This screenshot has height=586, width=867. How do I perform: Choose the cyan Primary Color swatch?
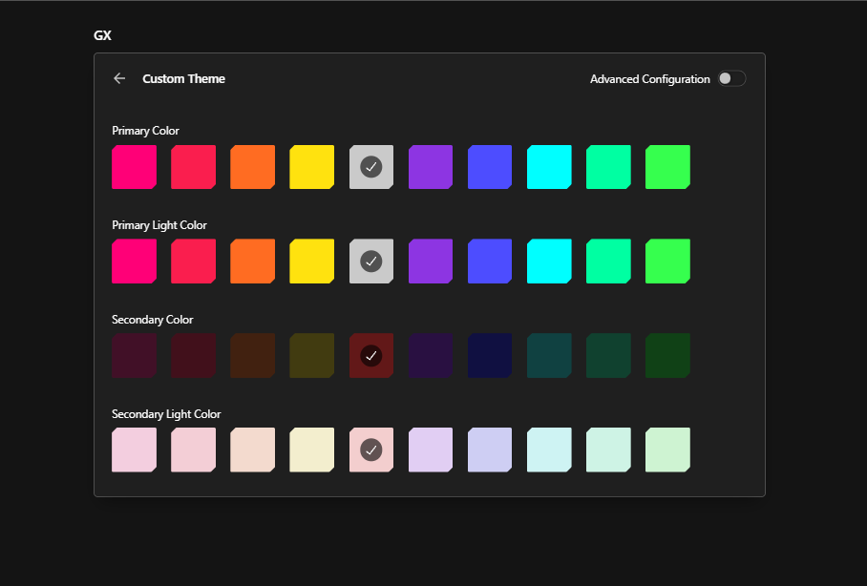[549, 167]
